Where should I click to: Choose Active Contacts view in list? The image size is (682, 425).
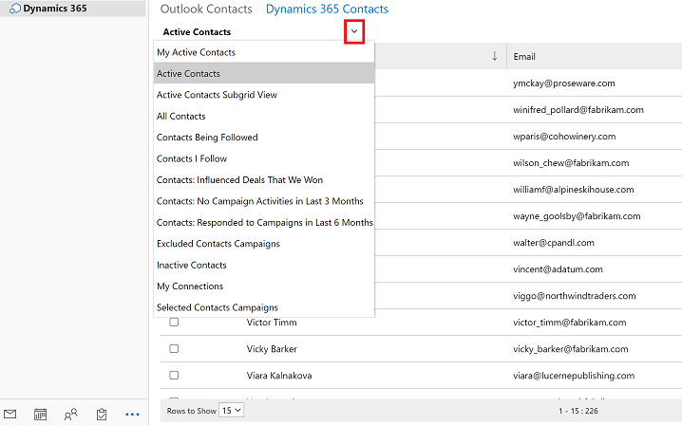[264, 73]
